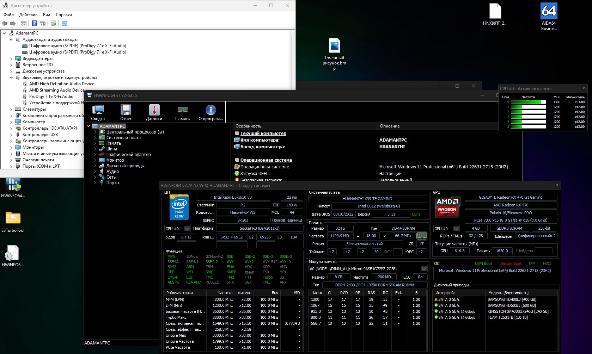The image size is (592, 354).
Task: Close the CPU #0 Активная частота panel
Action: pos(584,88)
